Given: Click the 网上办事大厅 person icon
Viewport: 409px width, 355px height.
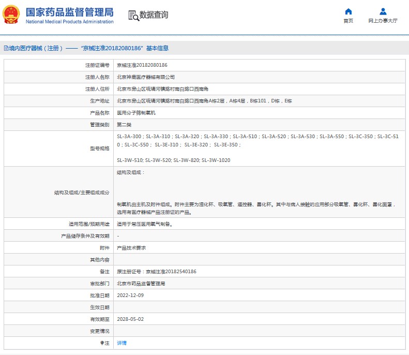Looking at the screenshot, I should 383,12.
